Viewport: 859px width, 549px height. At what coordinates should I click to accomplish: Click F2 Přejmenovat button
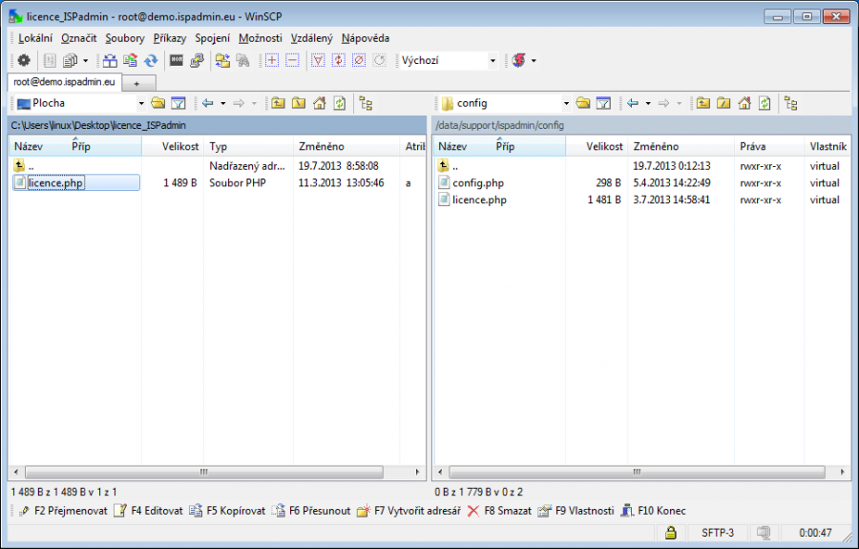(63, 511)
